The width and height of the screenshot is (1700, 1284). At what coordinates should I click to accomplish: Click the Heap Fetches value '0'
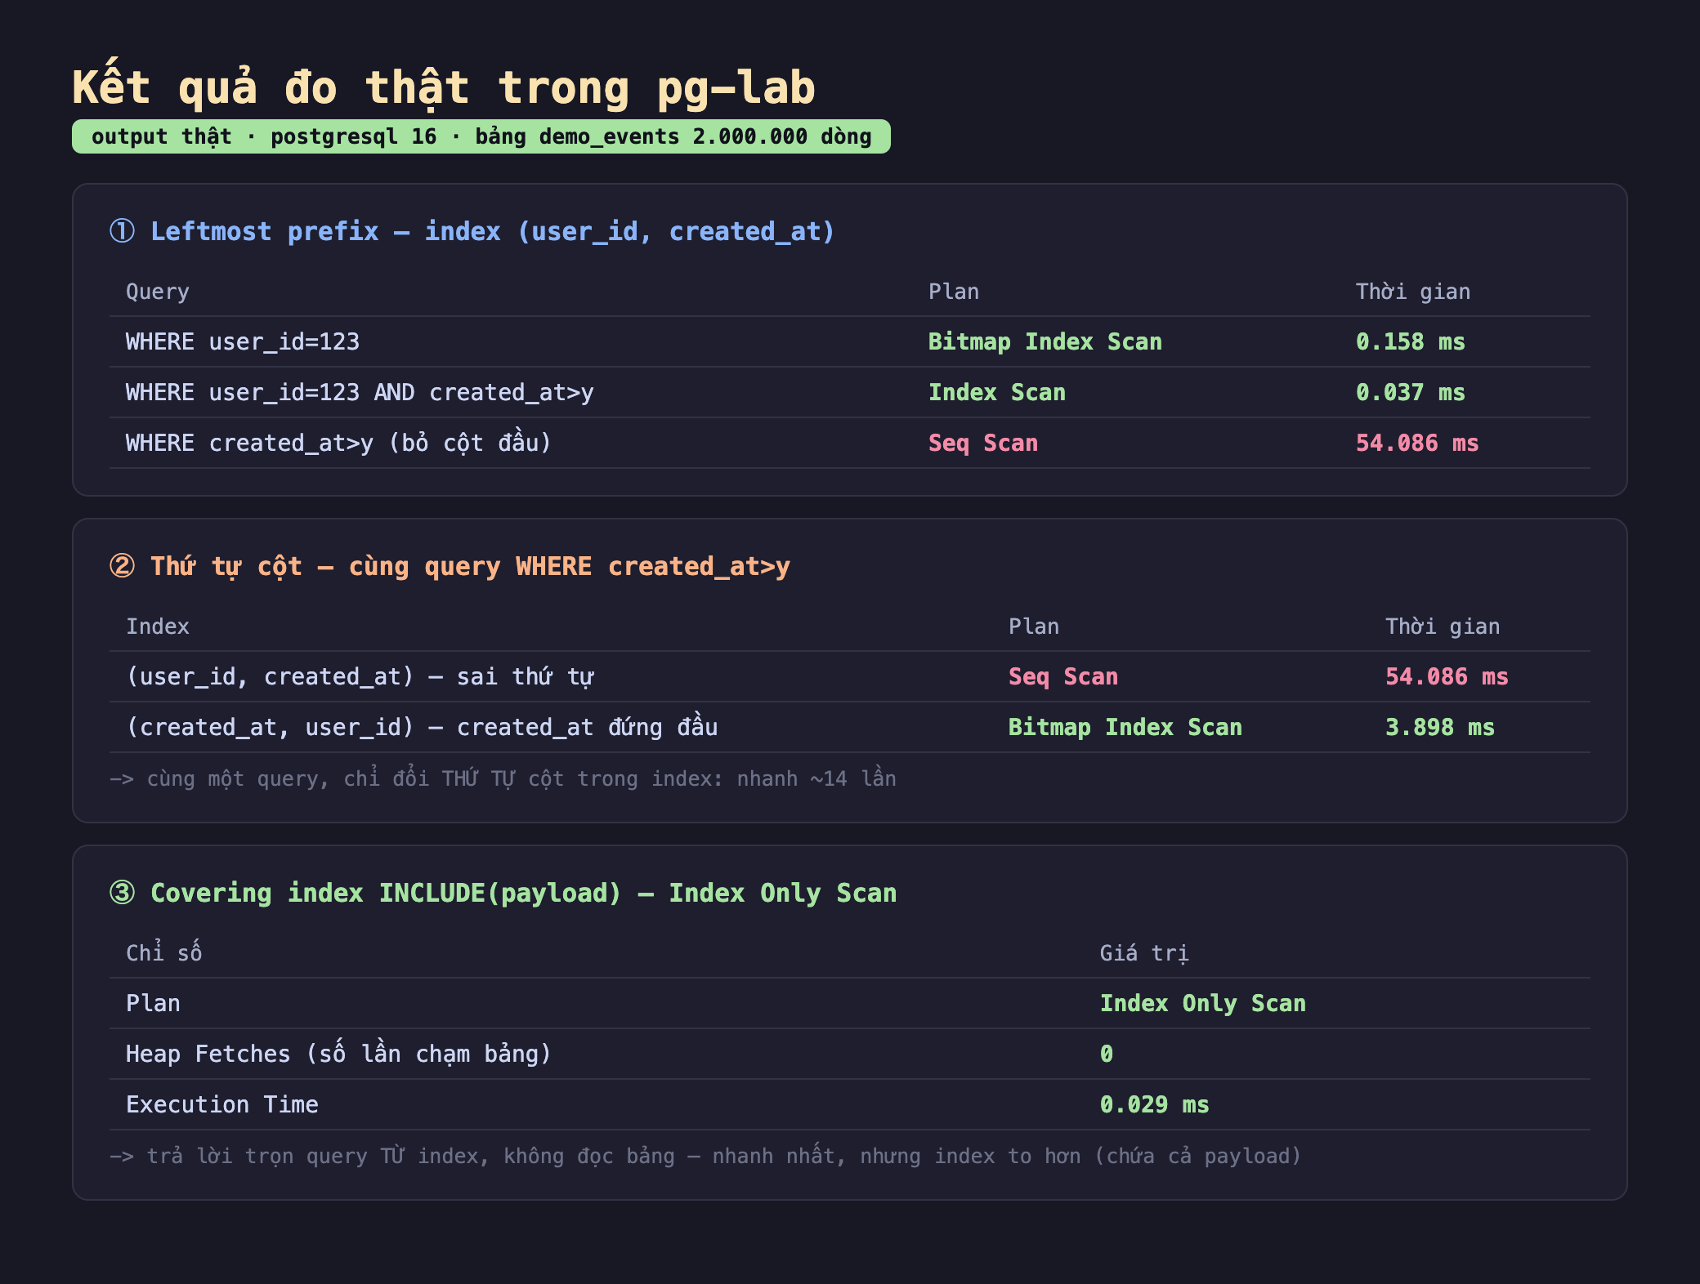click(x=1107, y=1054)
